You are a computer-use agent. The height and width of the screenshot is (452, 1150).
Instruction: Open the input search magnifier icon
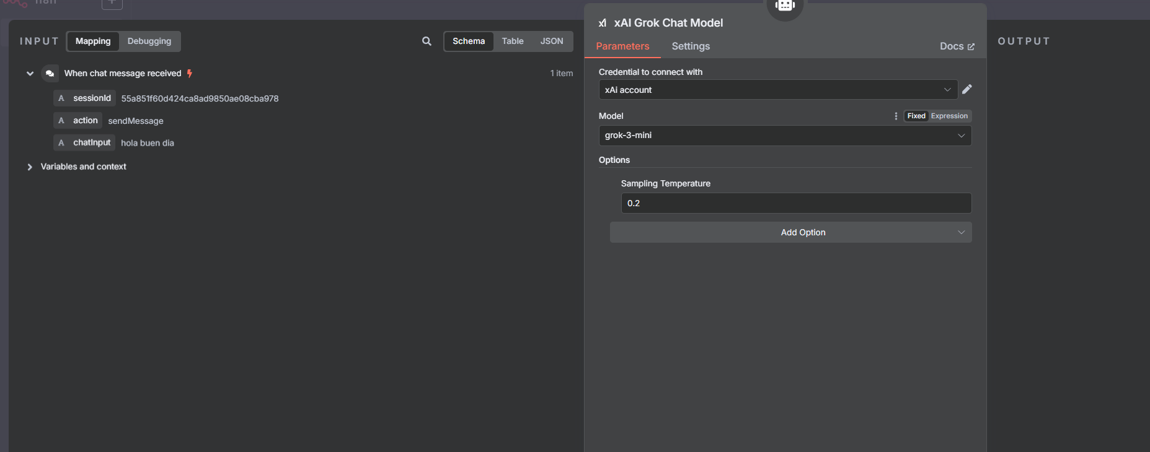point(427,41)
